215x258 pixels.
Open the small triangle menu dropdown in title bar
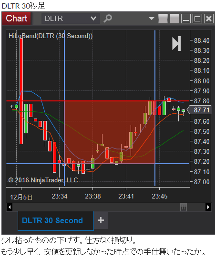(x=152, y=18)
